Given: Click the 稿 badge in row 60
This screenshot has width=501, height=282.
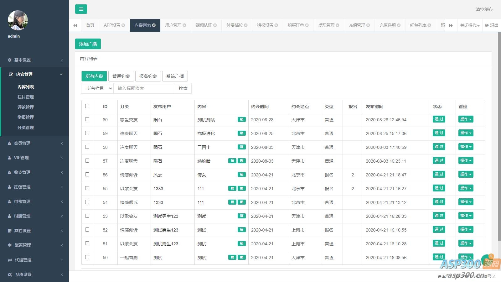Looking at the screenshot, I should pos(241,119).
